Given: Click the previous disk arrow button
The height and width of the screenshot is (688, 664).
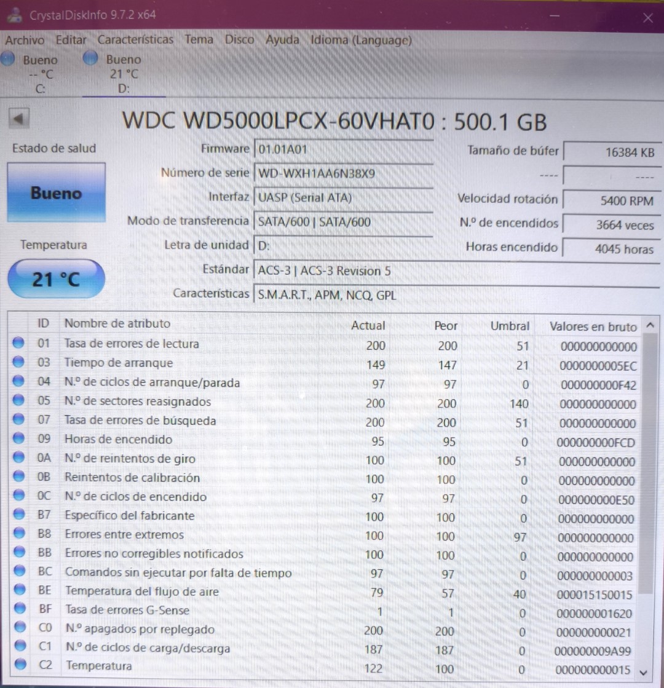Looking at the screenshot, I should [x=19, y=119].
